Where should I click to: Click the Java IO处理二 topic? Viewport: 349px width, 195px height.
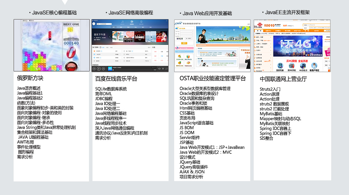(x=108, y=108)
